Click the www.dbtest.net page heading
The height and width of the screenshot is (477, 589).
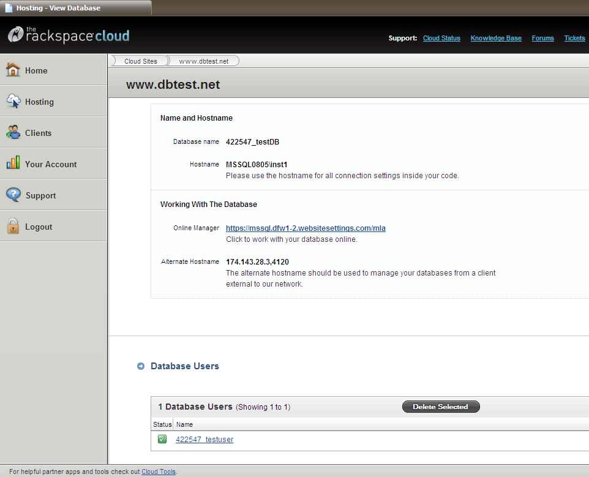point(173,85)
